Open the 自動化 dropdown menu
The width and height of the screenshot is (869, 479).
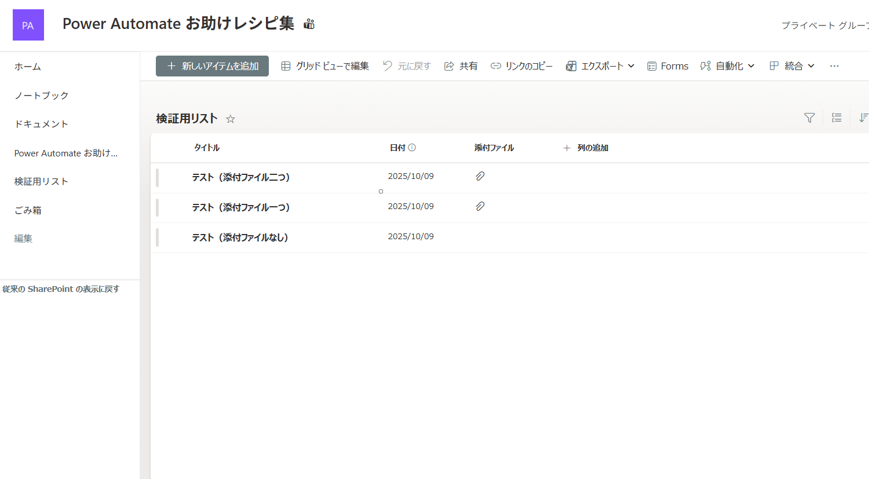tap(727, 65)
